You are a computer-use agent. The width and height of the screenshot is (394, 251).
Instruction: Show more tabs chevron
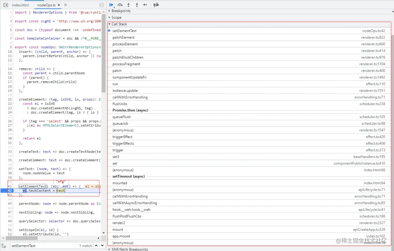click(65, 5)
